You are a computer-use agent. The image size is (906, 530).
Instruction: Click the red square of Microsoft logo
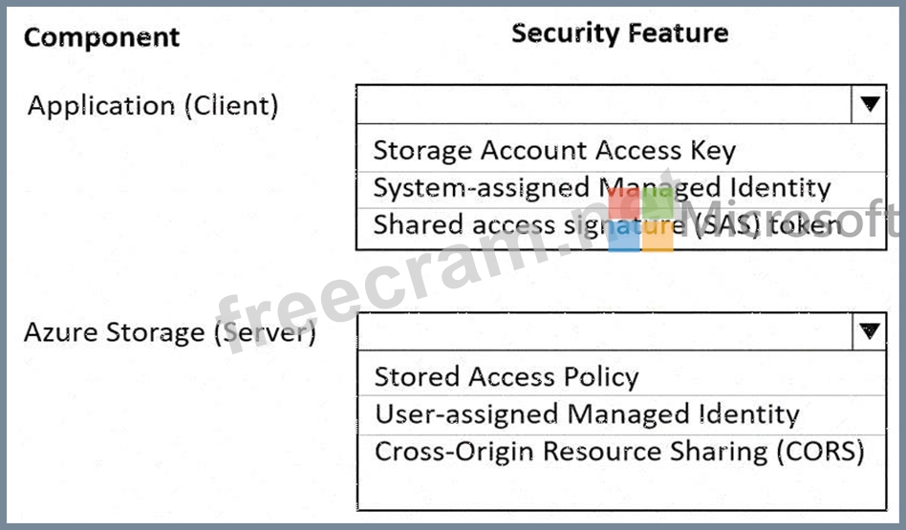pyautogui.click(x=622, y=203)
